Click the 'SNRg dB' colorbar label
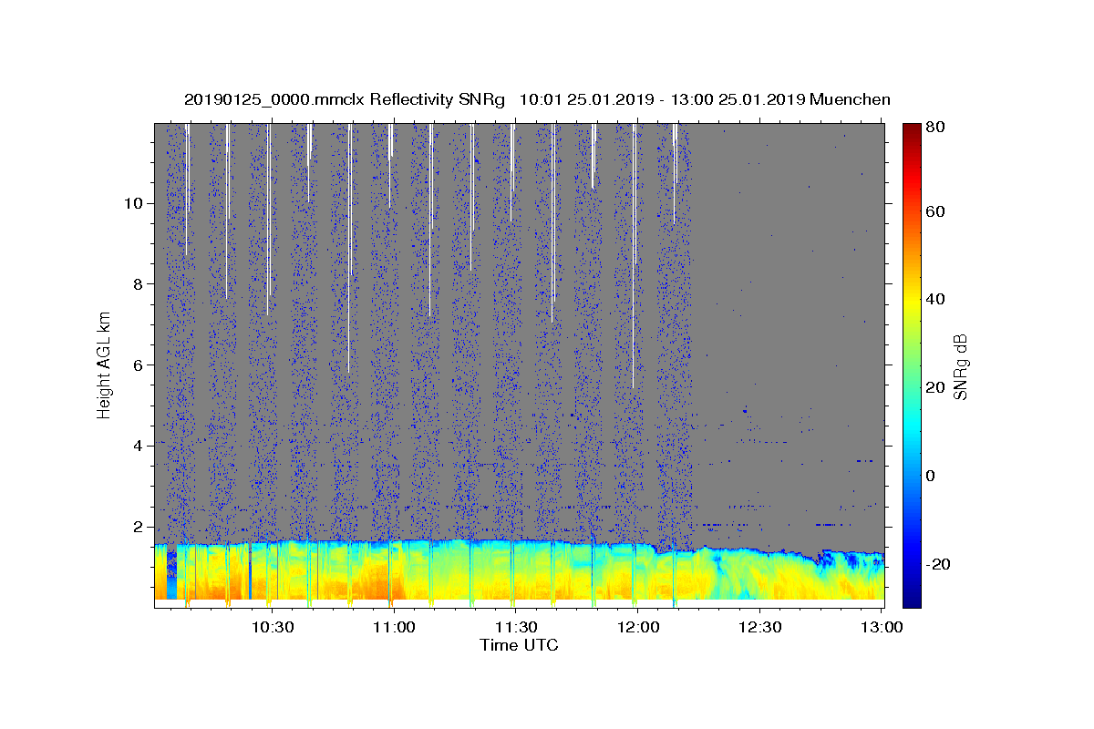Image resolution: width=1094 pixels, height=729 pixels. (960, 366)
